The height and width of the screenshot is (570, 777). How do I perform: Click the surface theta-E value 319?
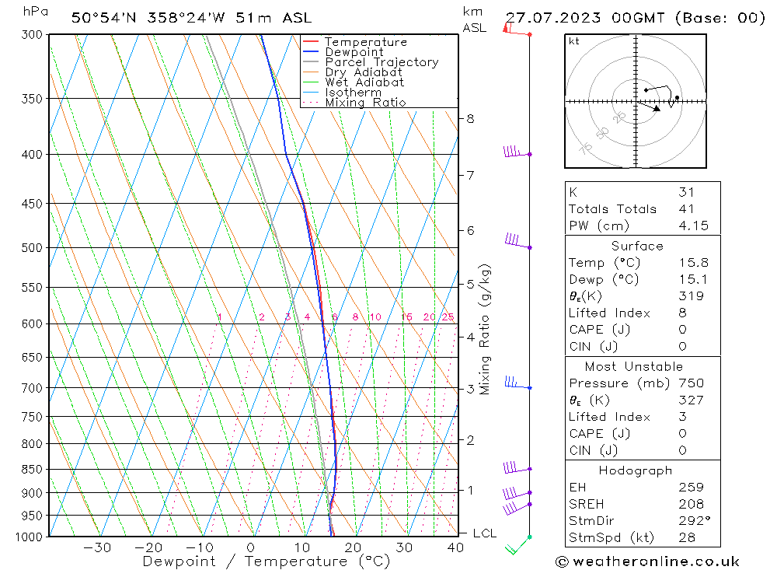(692, 296)
